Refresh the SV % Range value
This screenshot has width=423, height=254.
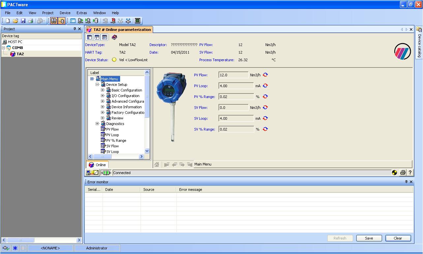coord(265,129)
